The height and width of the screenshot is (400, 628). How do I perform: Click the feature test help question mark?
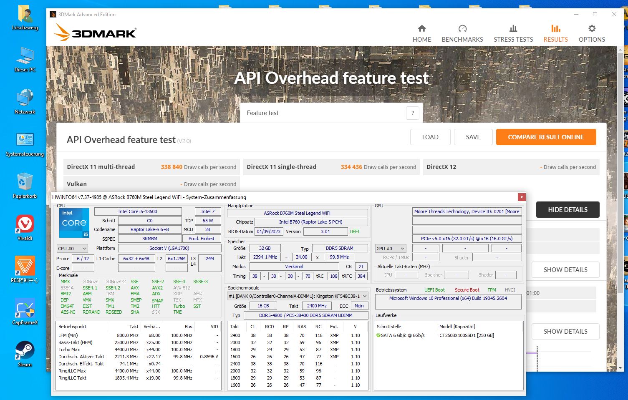(412, 113)
